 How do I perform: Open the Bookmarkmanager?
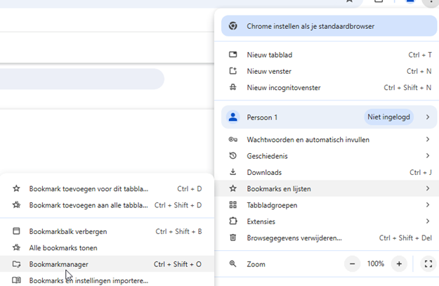point(107,264)
